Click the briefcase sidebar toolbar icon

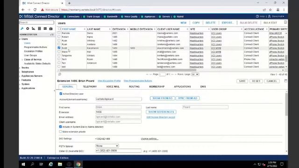(x=51, y=28)
